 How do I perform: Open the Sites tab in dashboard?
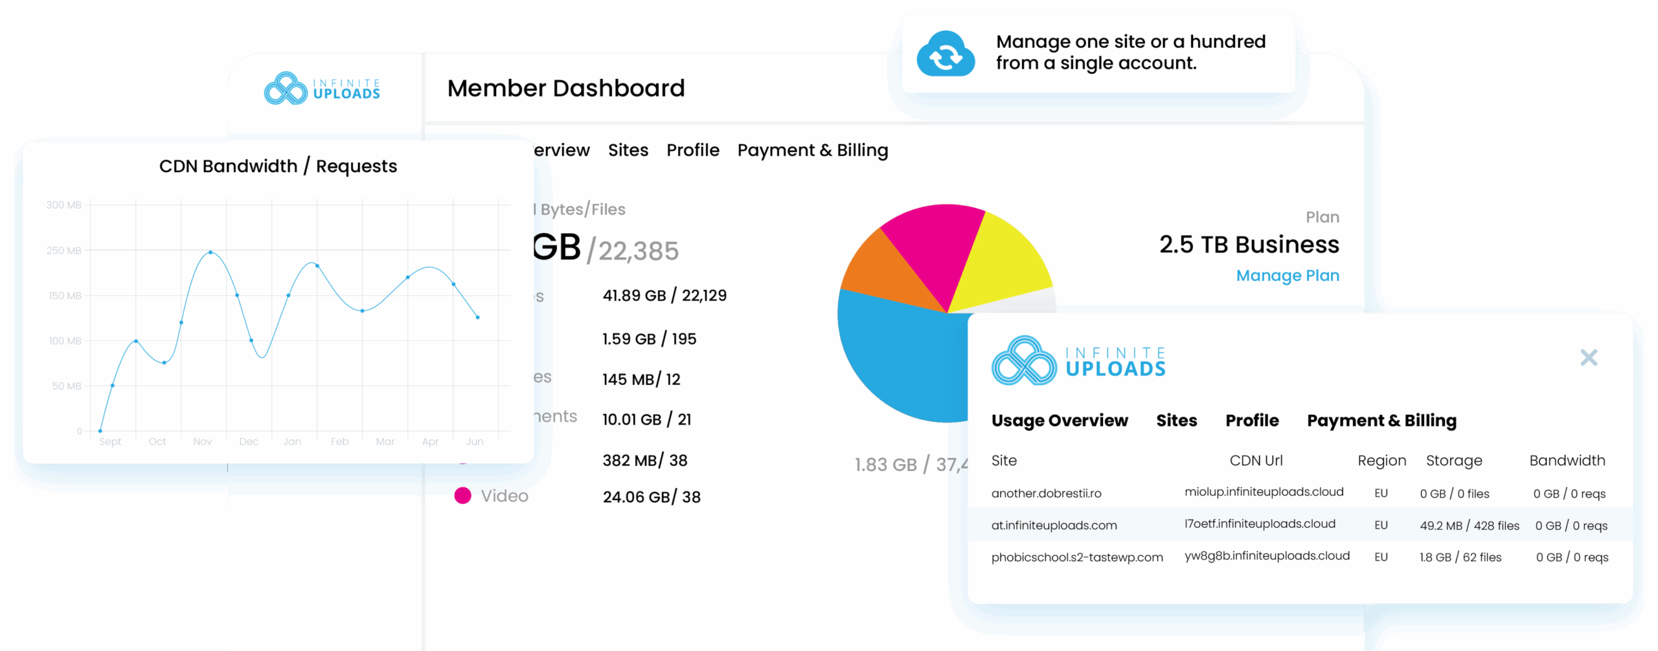(628, 150)
